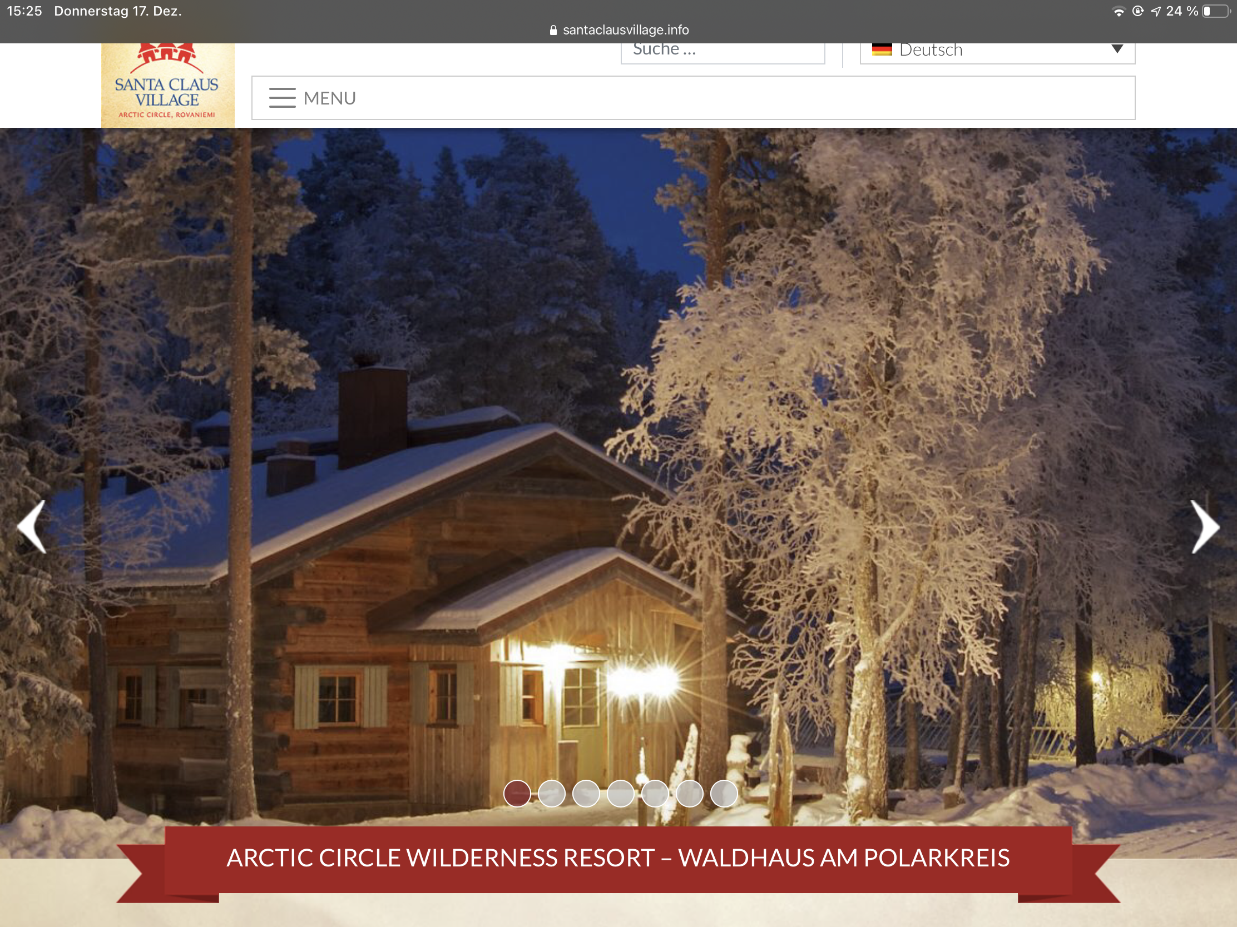Advance slideshow with right arrow
Image resolution: width=1237 pixels, height=927 pixels.
1205,526
